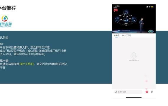
Task: Click the line starting 观众互动仅限于留言
Action: point(33,51)
